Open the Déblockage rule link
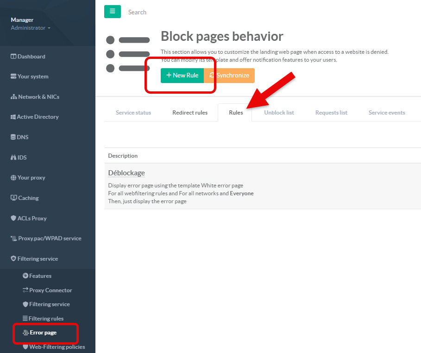This screenshot has width=421, height=353. (126, 173)
